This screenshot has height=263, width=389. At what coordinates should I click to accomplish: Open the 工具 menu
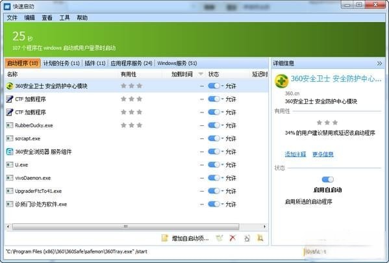click(64, 18)
